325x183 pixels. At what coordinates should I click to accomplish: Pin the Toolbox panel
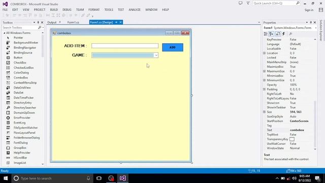pos(38,22)
